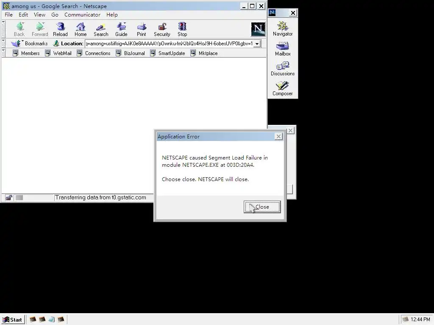Open Discussions in the component bar

click(x=283, y=69)
